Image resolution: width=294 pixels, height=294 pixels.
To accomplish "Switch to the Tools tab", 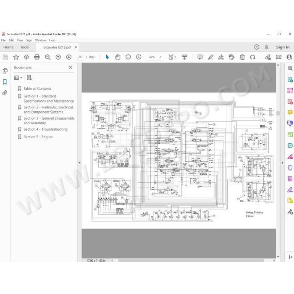I will click(x=25, y=47).
